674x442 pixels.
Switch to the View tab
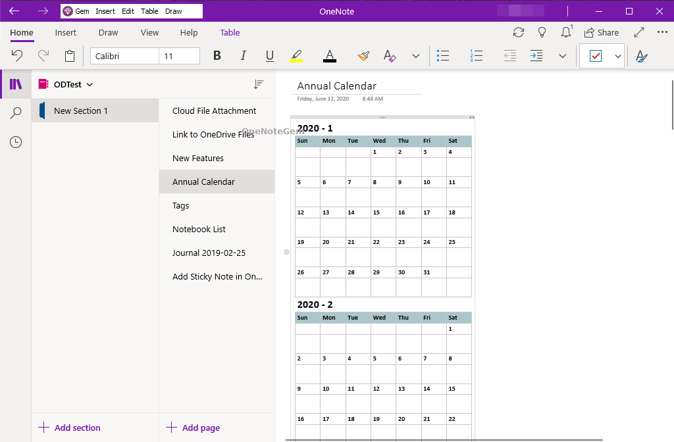click(x=149, y=33)
